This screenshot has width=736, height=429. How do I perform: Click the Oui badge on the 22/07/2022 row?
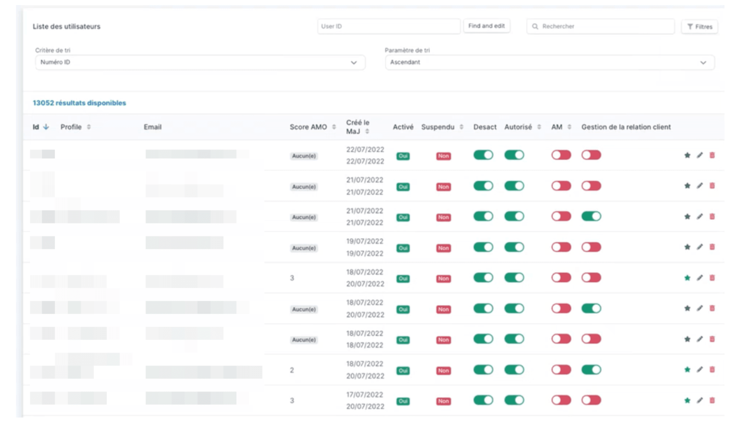403,156
